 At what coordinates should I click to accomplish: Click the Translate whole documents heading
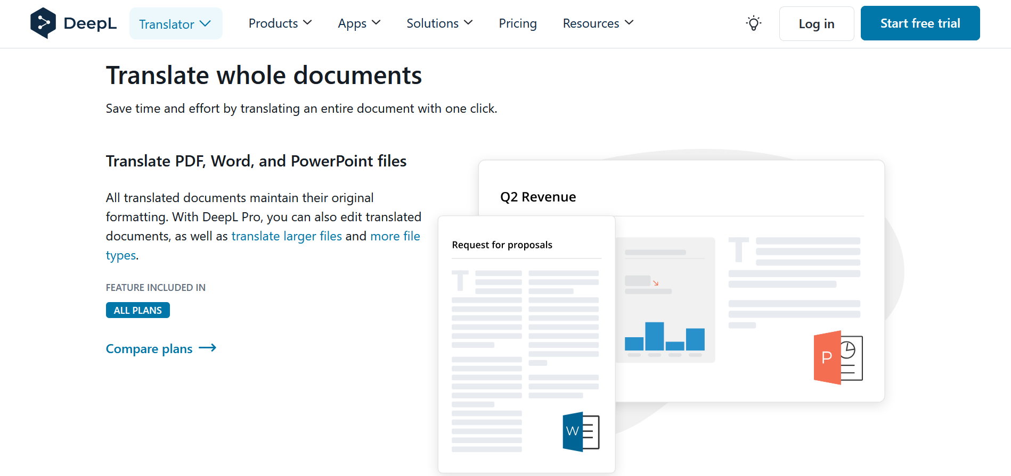tap(264, 76)
